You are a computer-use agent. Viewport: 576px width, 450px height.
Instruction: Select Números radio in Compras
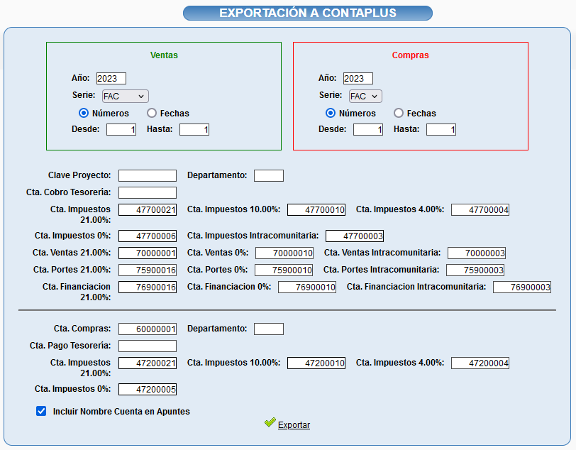[331, 113]
